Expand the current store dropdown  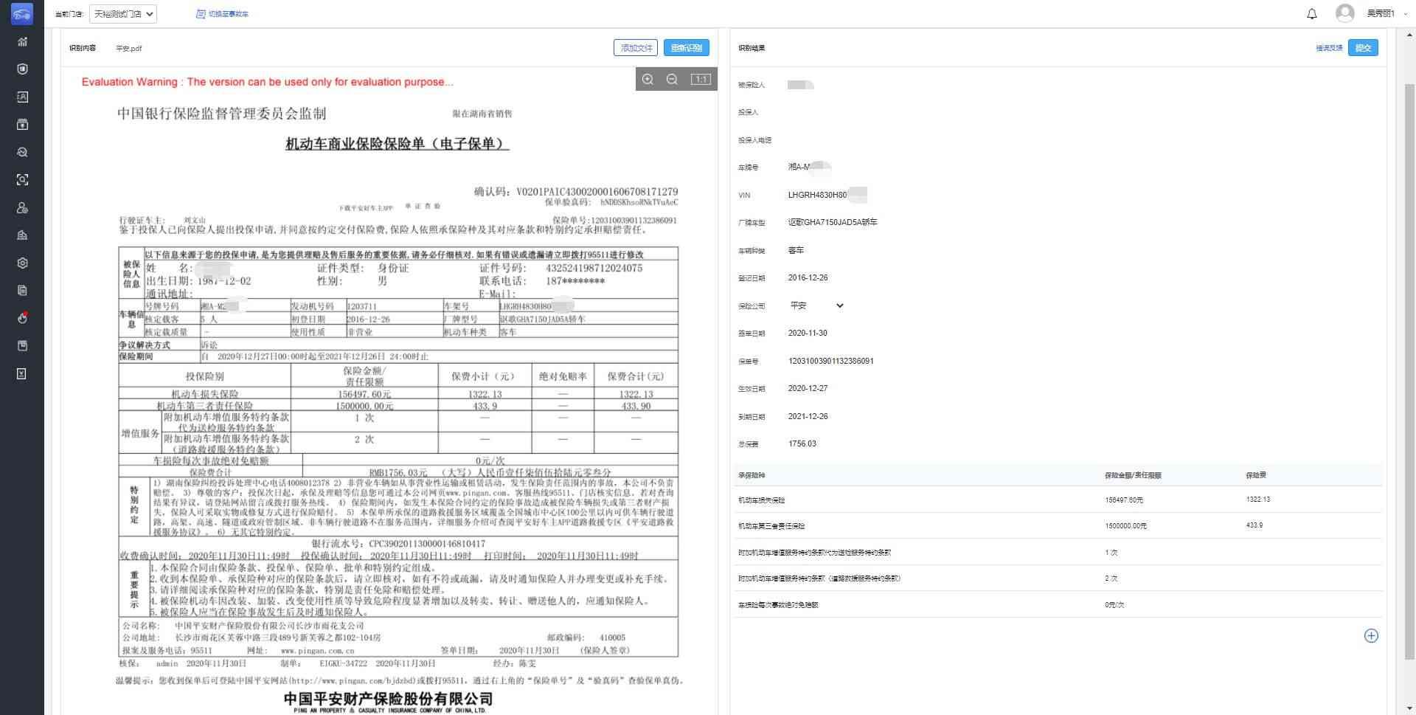(x=123, y=14)
